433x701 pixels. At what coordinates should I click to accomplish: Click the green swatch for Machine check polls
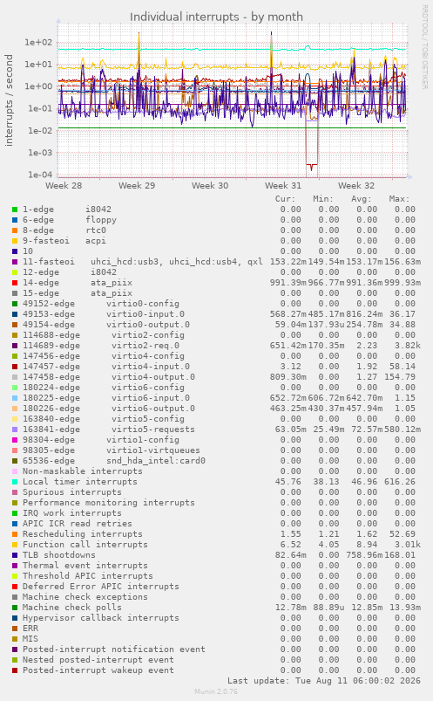15,608
